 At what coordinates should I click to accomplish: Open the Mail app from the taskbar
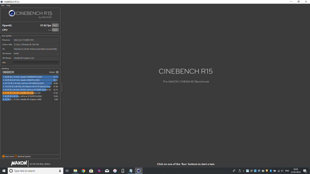[x=106, y=171]
